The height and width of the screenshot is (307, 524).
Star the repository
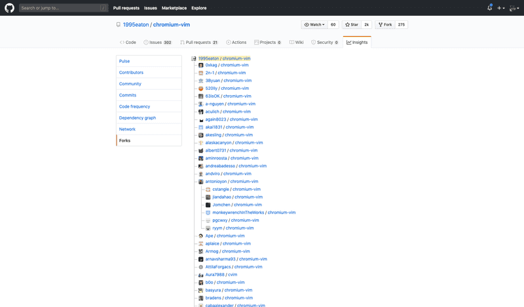(352, 25)
